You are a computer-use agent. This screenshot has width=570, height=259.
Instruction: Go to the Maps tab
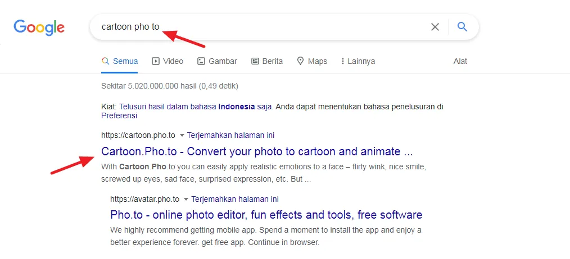click(312, 61)
